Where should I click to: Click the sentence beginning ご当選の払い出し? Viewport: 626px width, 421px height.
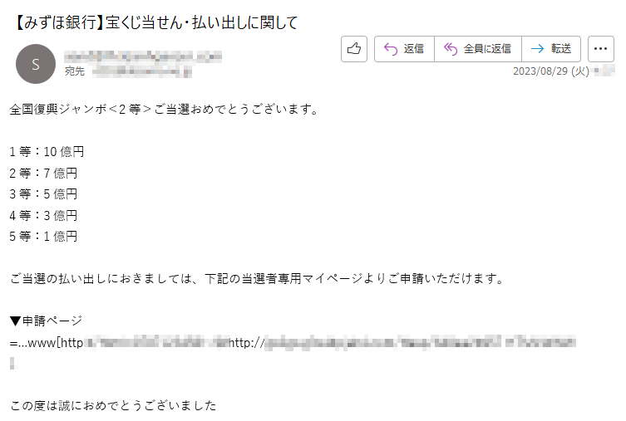[258, 279]
